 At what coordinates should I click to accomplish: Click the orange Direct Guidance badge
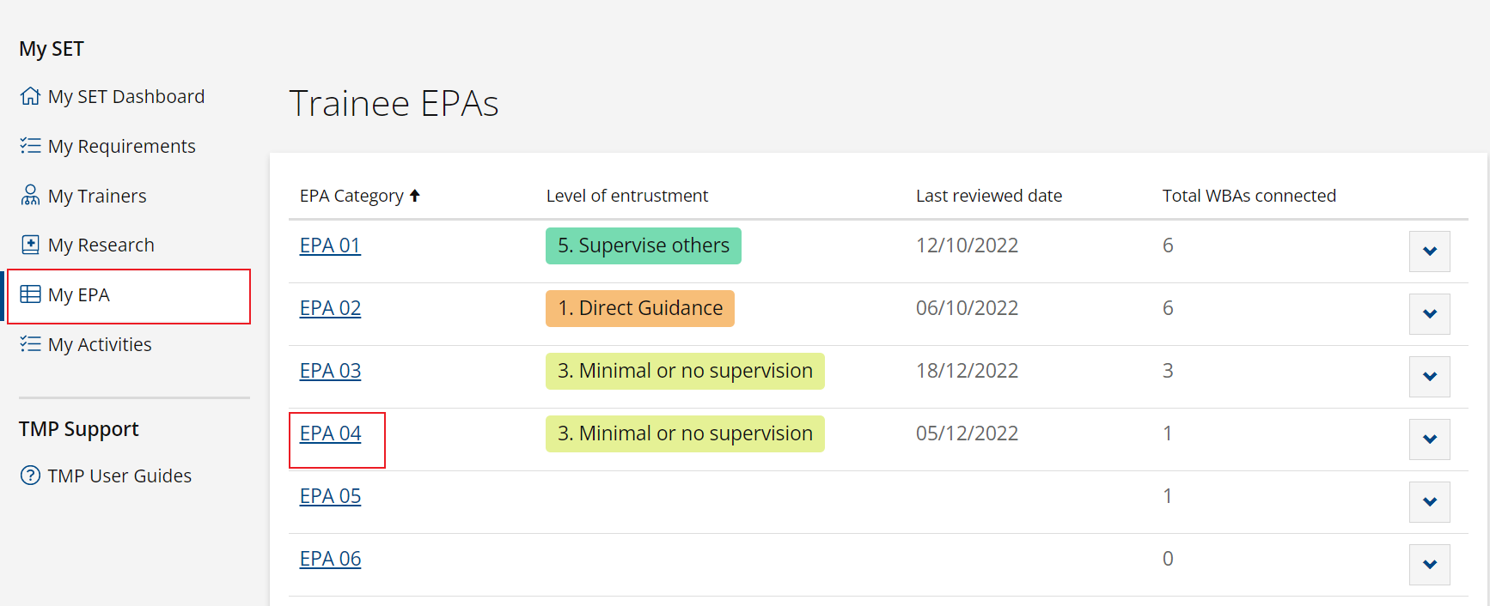point(640,308)
